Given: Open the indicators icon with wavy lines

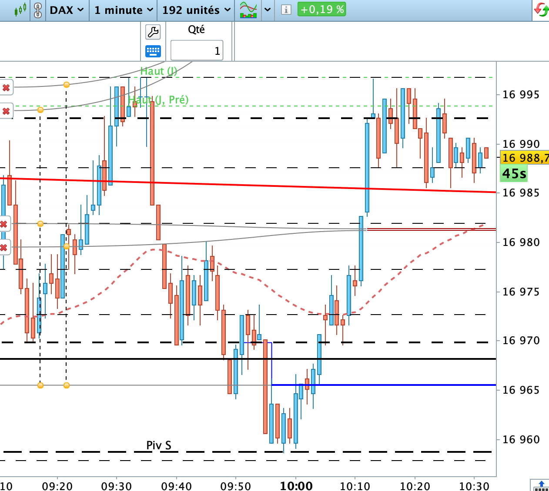Looking at the screenshot, I should (x=248, y=10).
